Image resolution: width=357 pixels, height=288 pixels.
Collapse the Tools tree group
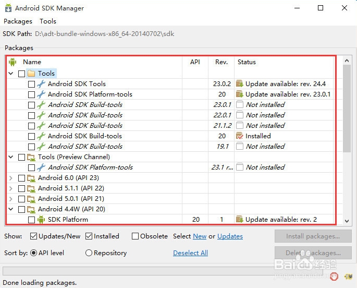point(11,74)
